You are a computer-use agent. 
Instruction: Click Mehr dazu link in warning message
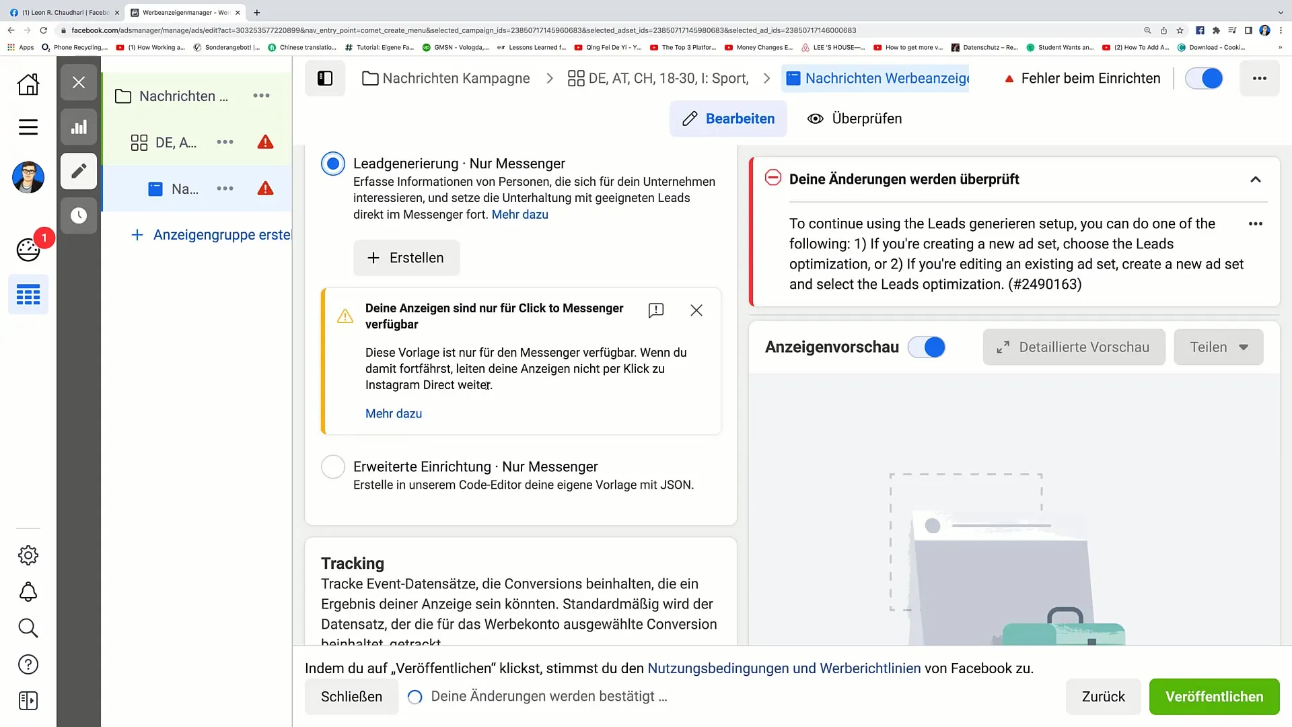tap(393, 414)
